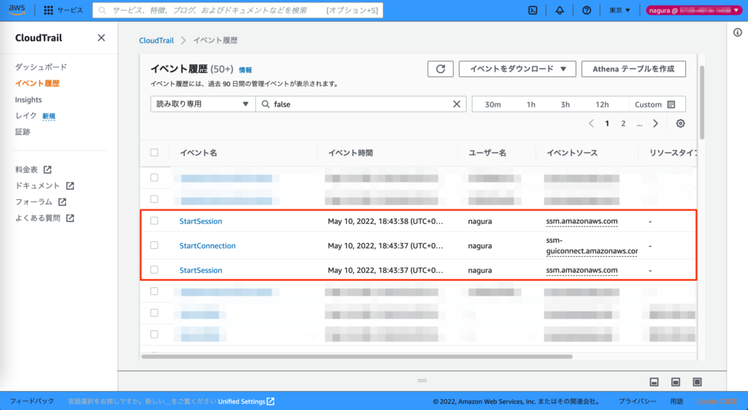Open the notifications bell
This screenshot has height=410, width=748.
pos(560,10)
